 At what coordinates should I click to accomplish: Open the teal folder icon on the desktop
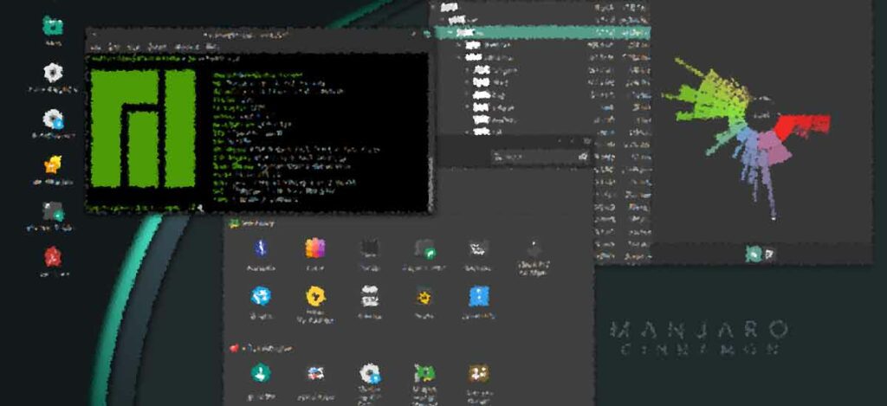coord(53,26)
